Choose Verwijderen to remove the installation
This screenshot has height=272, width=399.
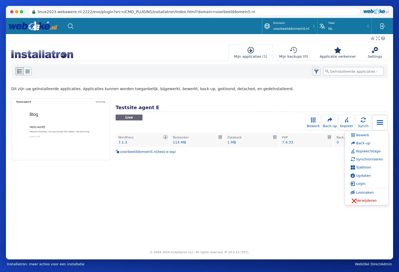367,201
